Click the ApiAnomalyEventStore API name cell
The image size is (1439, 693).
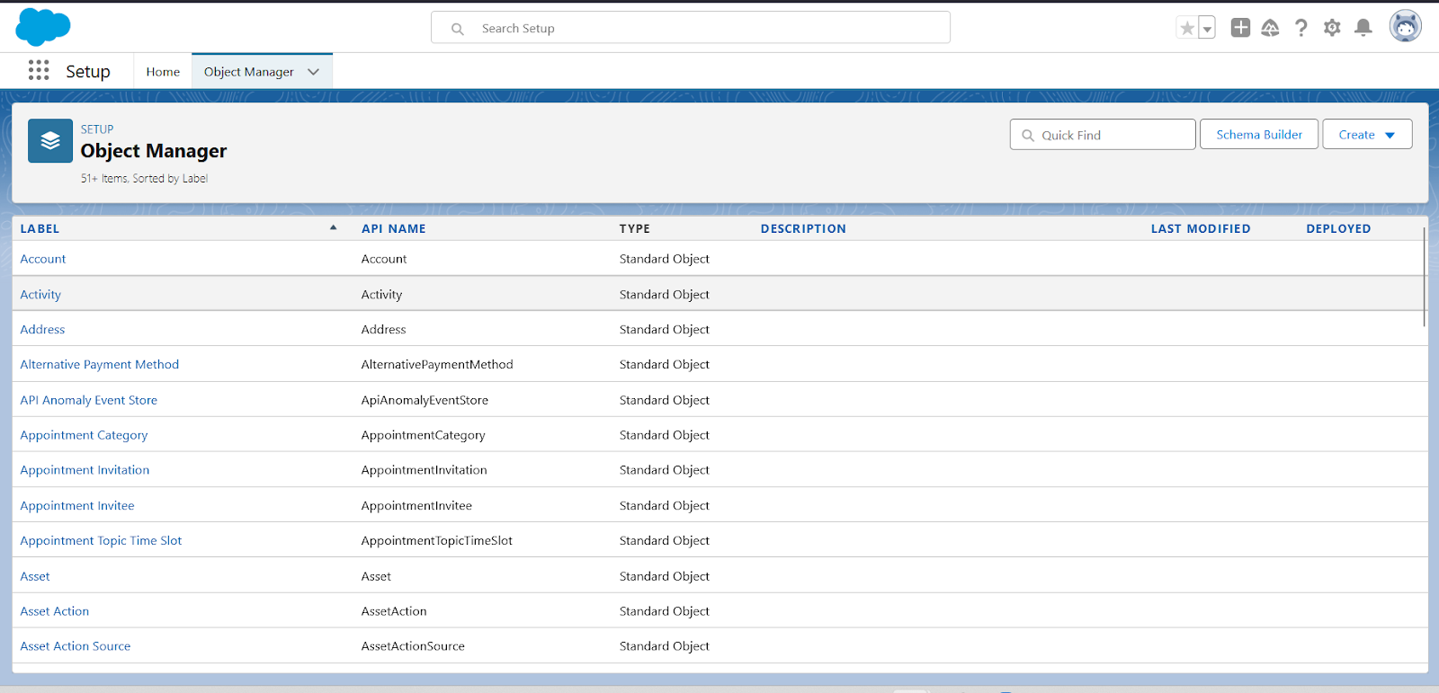[x=425, y=401]
